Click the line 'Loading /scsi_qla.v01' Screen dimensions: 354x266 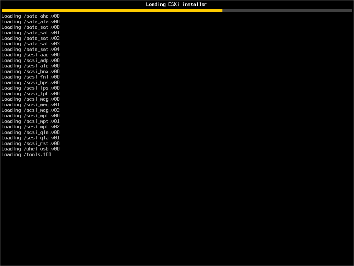pos(30,138)
